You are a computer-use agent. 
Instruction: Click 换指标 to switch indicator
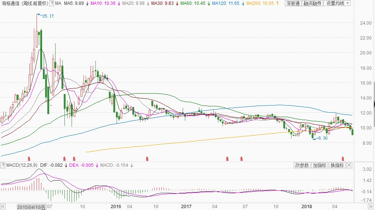coord(337,165)
